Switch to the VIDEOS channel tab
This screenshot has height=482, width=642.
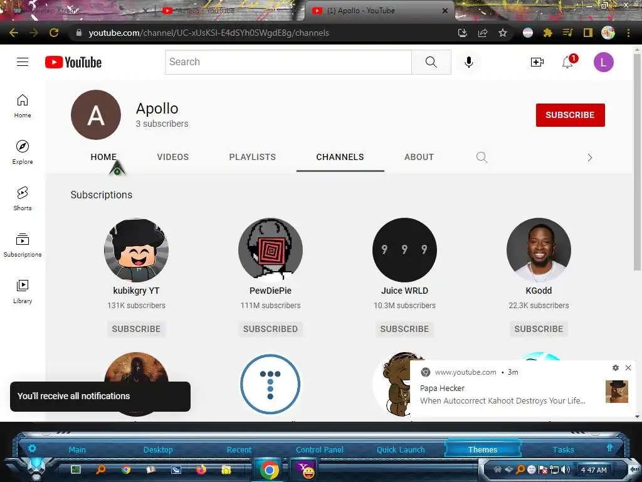click(x=173, y=157)
